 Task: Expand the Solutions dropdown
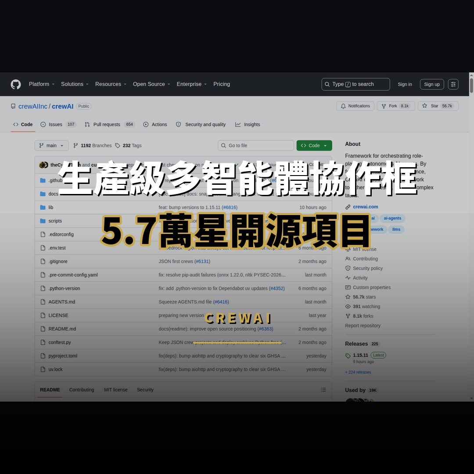(x=75, y=84)
